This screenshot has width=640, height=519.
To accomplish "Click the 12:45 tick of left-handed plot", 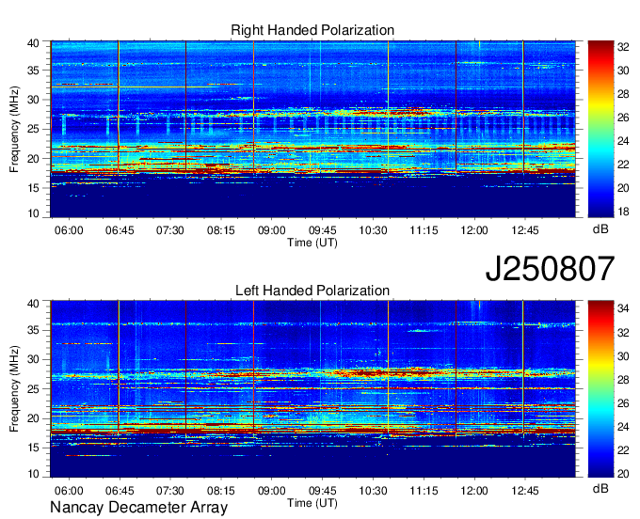I will [525, 491].
